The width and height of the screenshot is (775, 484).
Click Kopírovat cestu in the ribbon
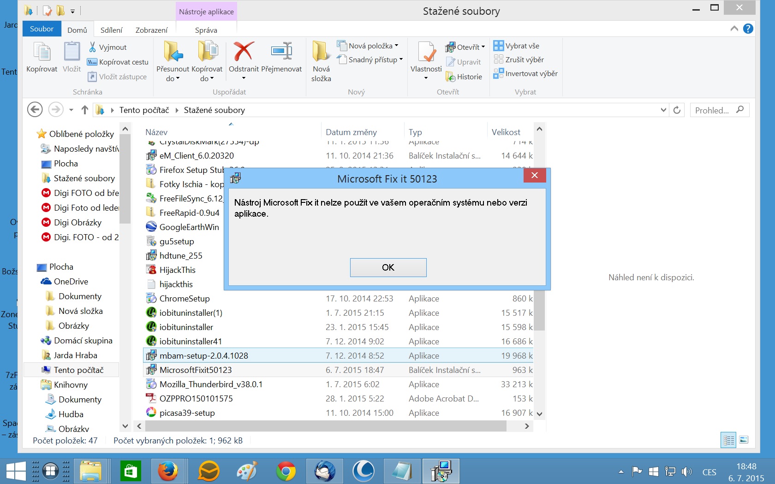(118, 62)
